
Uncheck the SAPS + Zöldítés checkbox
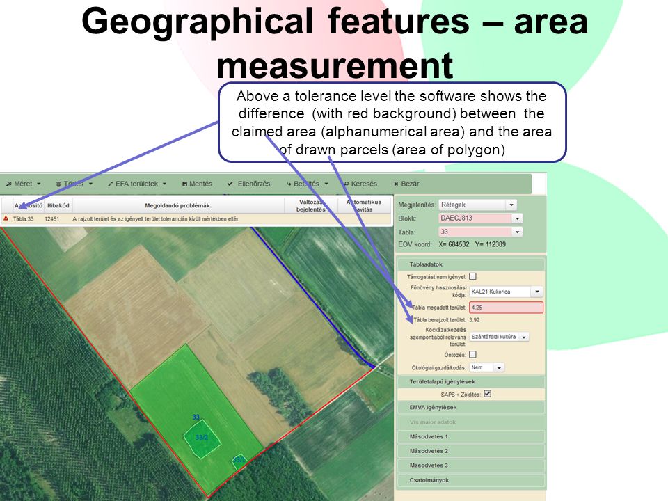[487, 394]
